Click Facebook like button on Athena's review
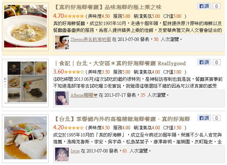 (x=204, y=62)
